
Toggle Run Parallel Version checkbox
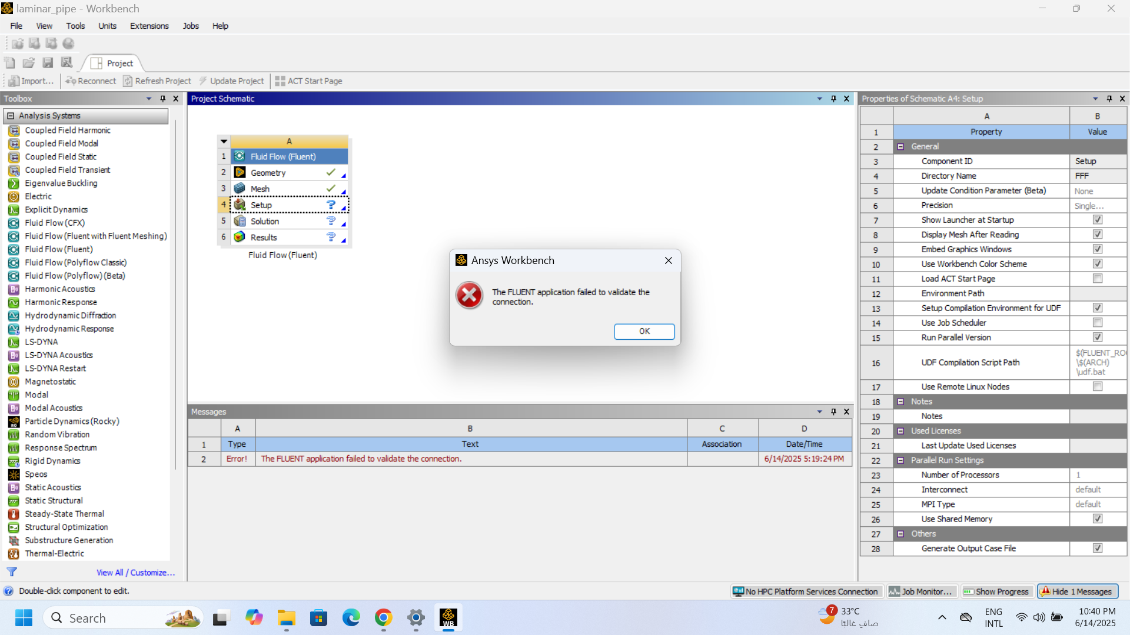tap(1098, 337)
